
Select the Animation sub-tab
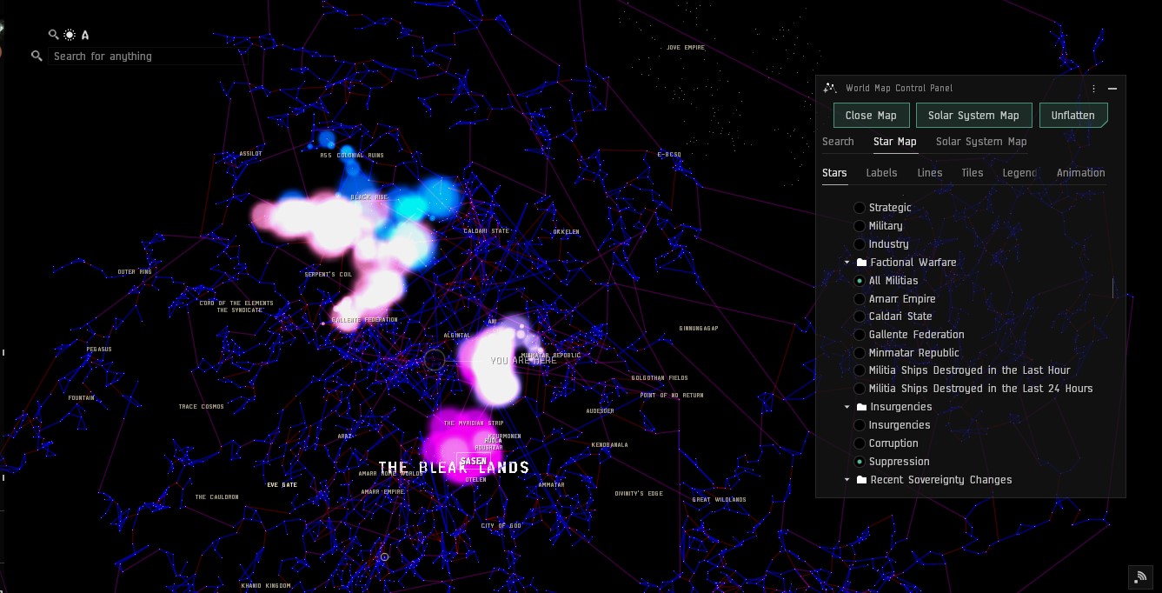(x=1080, y=173)
